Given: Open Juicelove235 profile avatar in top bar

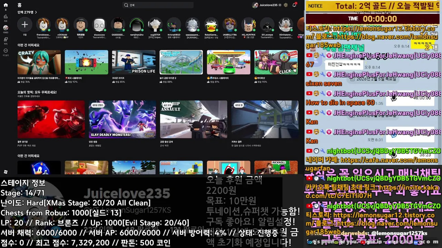Looking at the screenshot, I should click(x=255, y=5).
